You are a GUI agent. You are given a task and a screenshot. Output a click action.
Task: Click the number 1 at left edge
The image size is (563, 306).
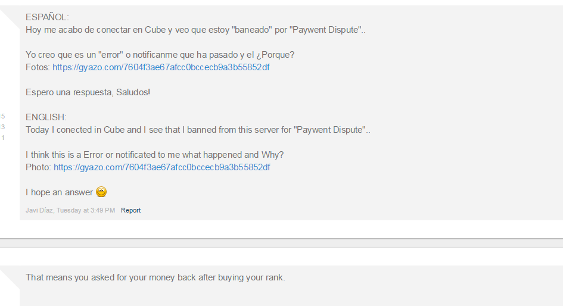[x=3, y=138]
